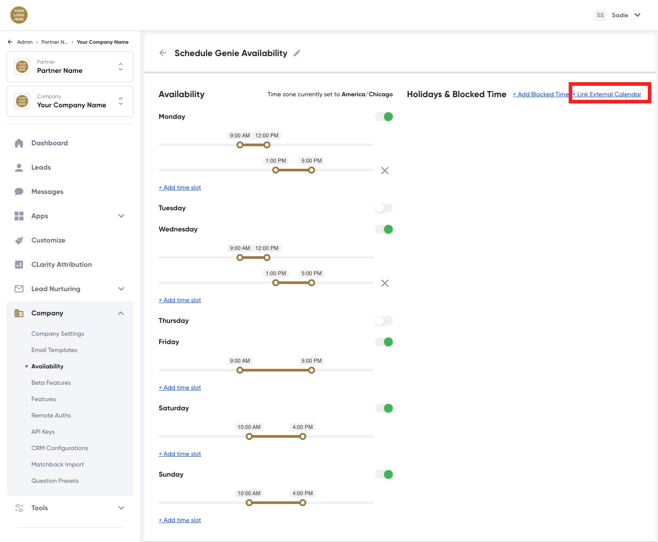Turn on Thursday availability switch
The image size is (658, 542).
click(x=384, y=321)
